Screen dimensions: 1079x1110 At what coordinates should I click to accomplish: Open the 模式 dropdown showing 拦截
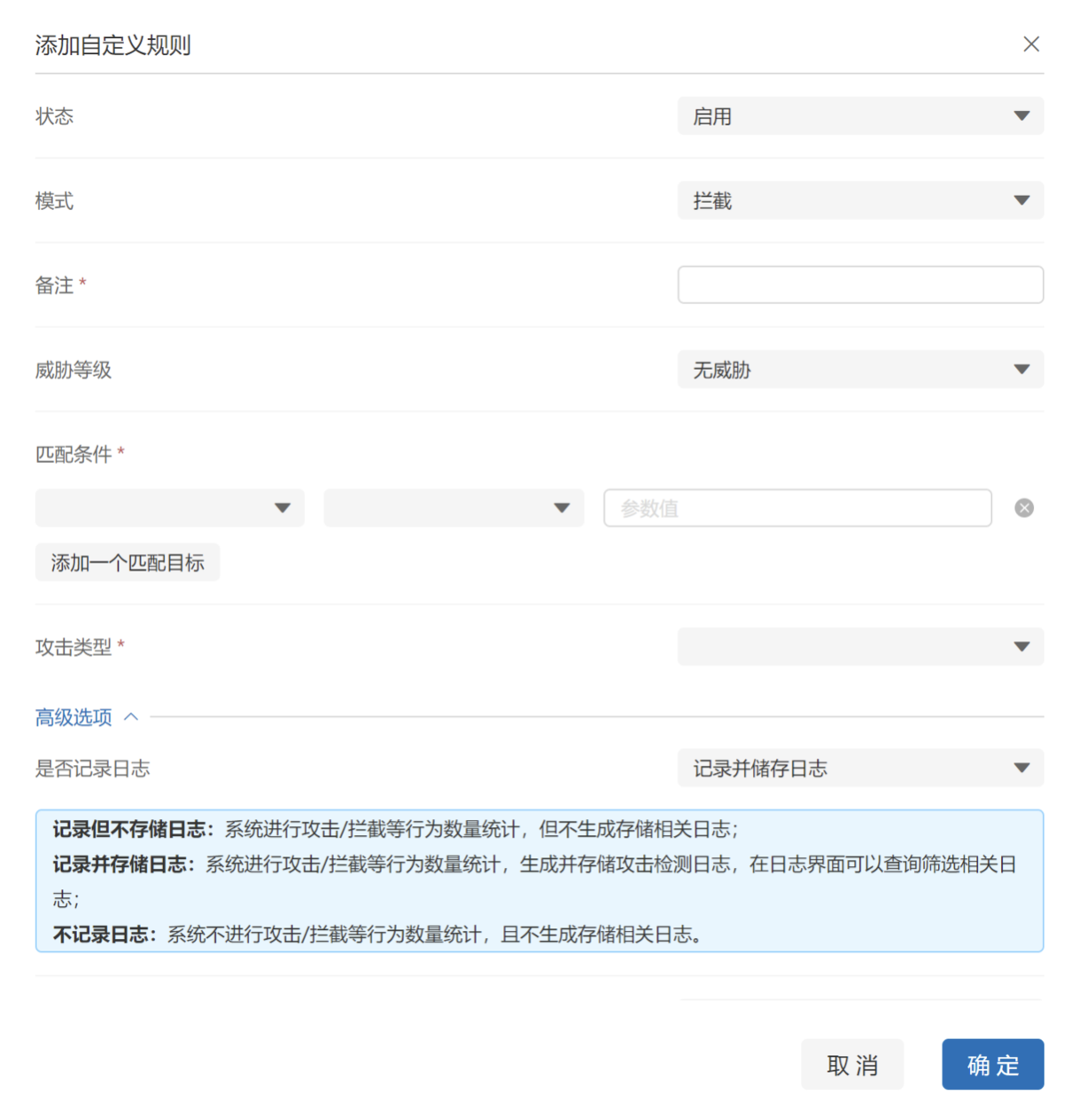[x=859, y=201]
